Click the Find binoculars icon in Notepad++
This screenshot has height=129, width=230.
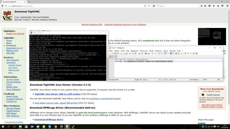(146, 53)
